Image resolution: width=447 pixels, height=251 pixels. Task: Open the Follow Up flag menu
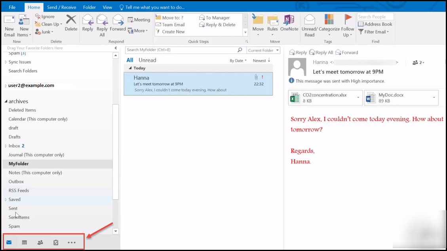pyautogui.click(x=348, y=26)
